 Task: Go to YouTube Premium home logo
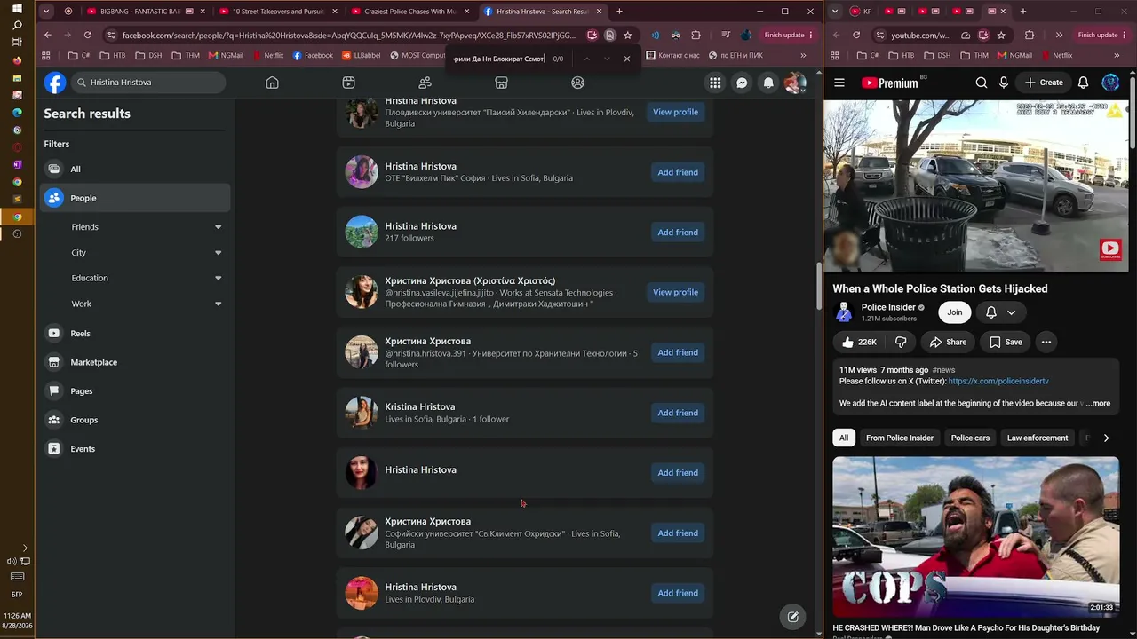[x=890, y=83]
